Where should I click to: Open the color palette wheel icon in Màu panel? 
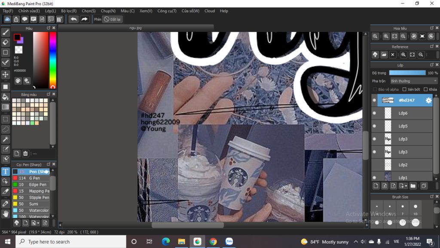18,81
